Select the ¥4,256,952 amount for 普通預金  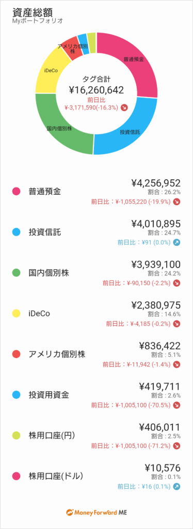click(x=156, y=183)
